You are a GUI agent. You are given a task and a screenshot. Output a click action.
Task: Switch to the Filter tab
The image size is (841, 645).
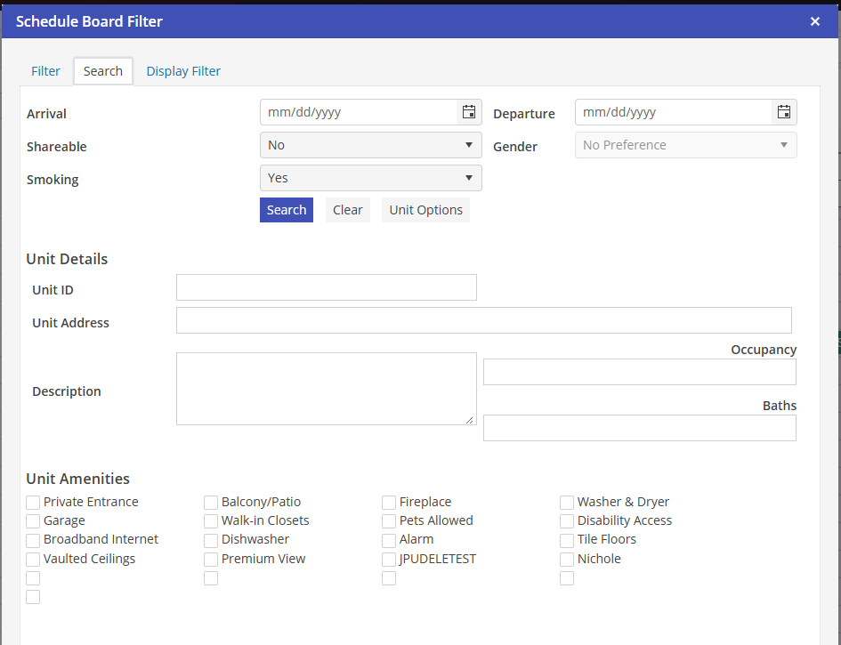click(x=45, y=71)
